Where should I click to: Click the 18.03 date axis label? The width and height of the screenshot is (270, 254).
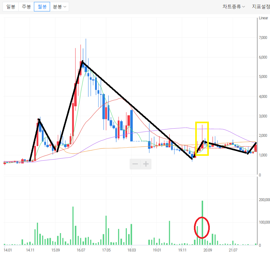(x=132, y=250)
